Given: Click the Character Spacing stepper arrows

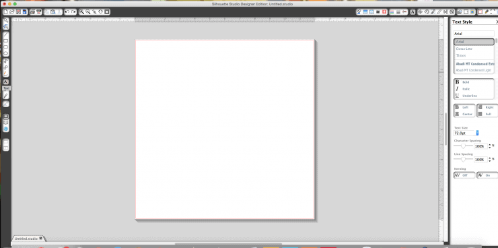Looking at the screenshot, I should (489, 146).
